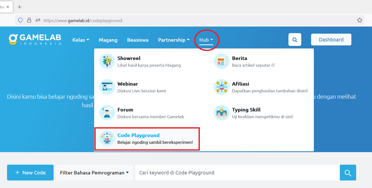Click the Dashboard button
The image size is (372, 188).
(x=331, y=39)
